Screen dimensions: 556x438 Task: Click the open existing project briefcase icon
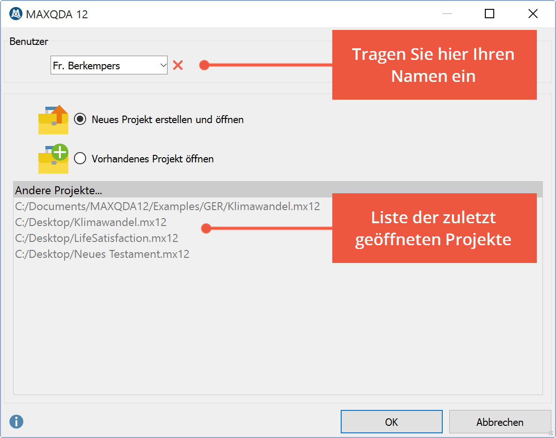click(x=53, y=159)
